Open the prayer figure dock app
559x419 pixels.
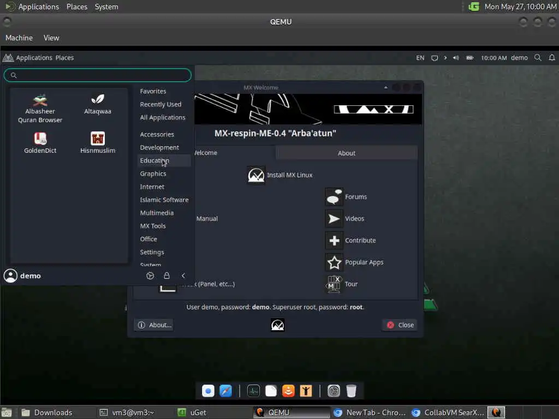click(306, 391)
